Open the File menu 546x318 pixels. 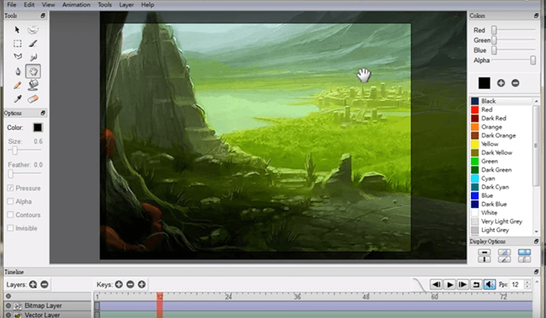(12, 5)
